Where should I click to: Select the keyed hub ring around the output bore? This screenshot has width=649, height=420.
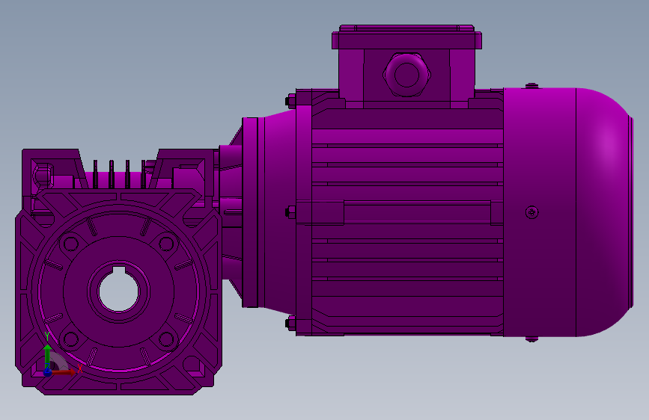click(119, 291)
